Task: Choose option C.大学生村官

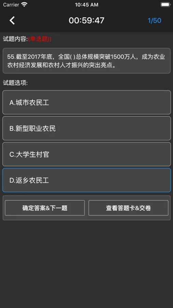Action: pyautogui.click(x=87, y=154)
